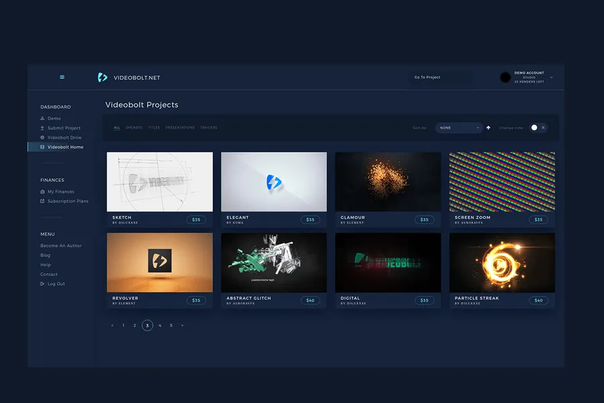This screenshot has height=403, width=604.
Task: Select the X view icon beside Change view
Action: point(545,127)
